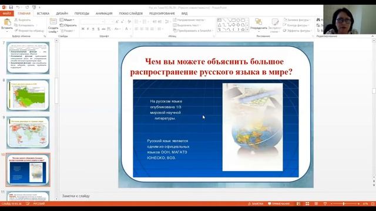
Task: Click the Undo arrow in quick access toolbar
Action: 18,8
